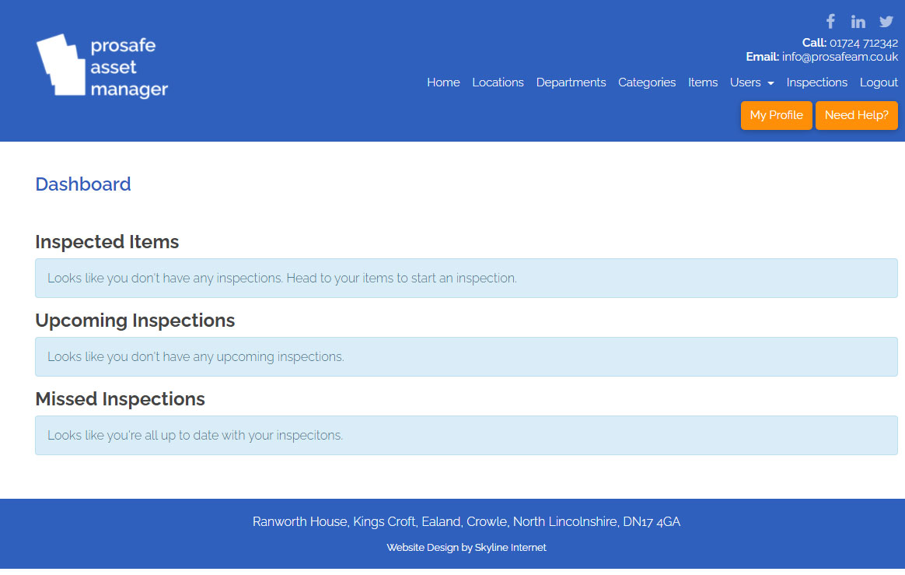Go to the Home menu item
905x575 pixels.
pyautogui.click(x=443, y=82)
